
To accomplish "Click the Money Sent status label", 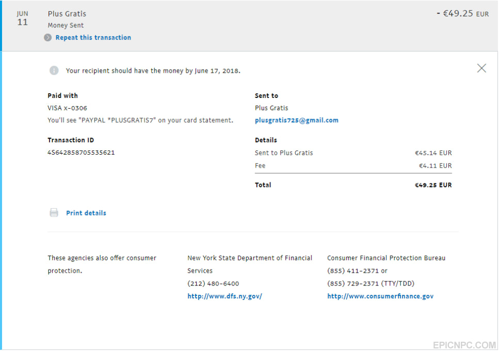I will tap(66, 25).
